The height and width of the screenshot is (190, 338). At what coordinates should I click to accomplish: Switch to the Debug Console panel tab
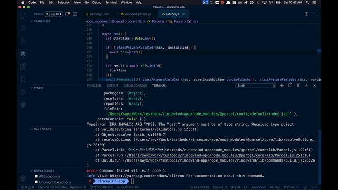[x=135, y=85]
